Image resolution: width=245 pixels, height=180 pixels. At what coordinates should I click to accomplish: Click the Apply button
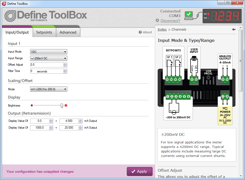tap(140, 171)
